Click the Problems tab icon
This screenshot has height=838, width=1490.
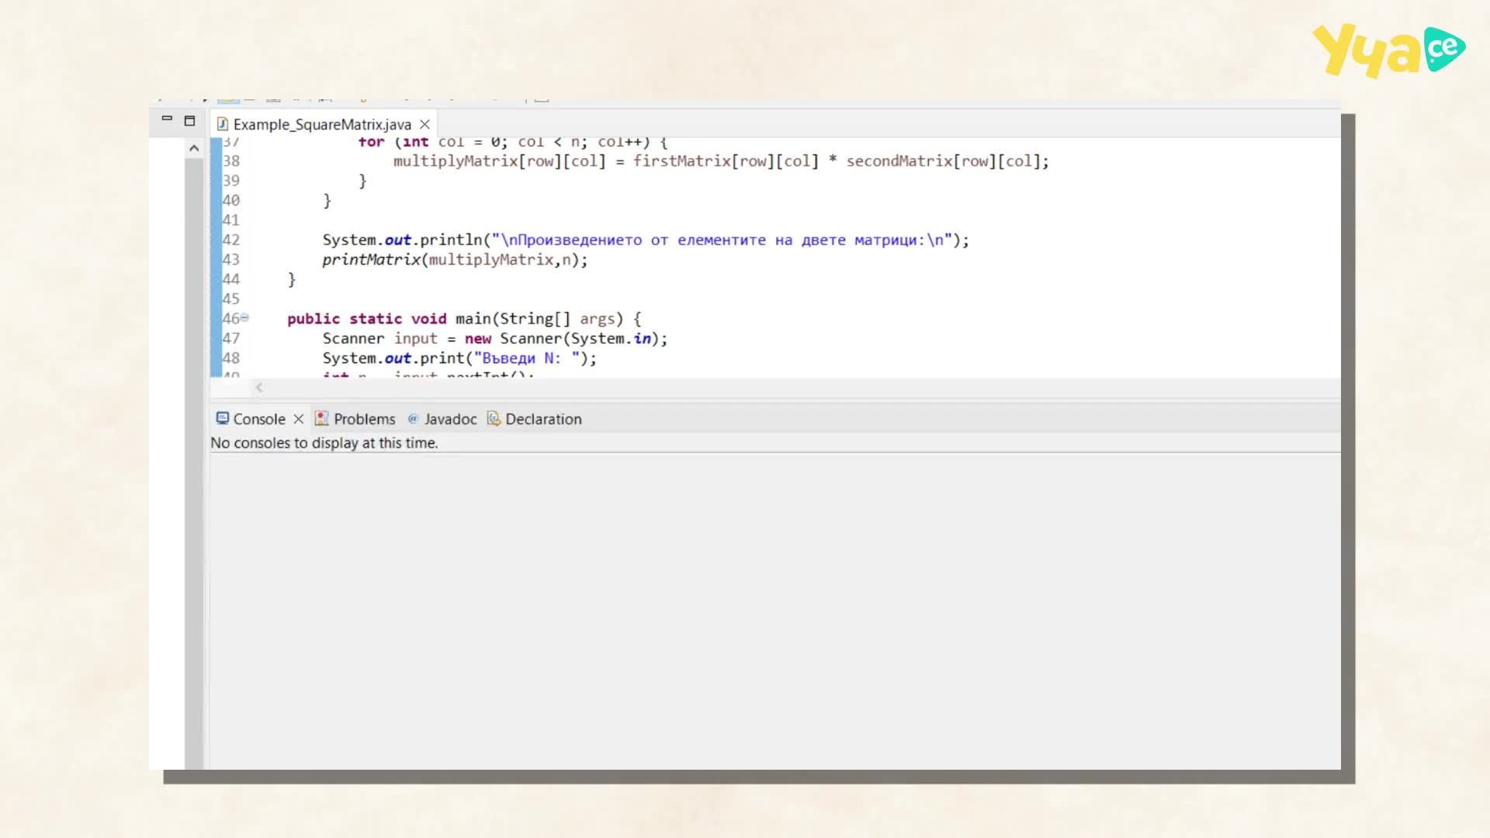click(x=321, y=418)
